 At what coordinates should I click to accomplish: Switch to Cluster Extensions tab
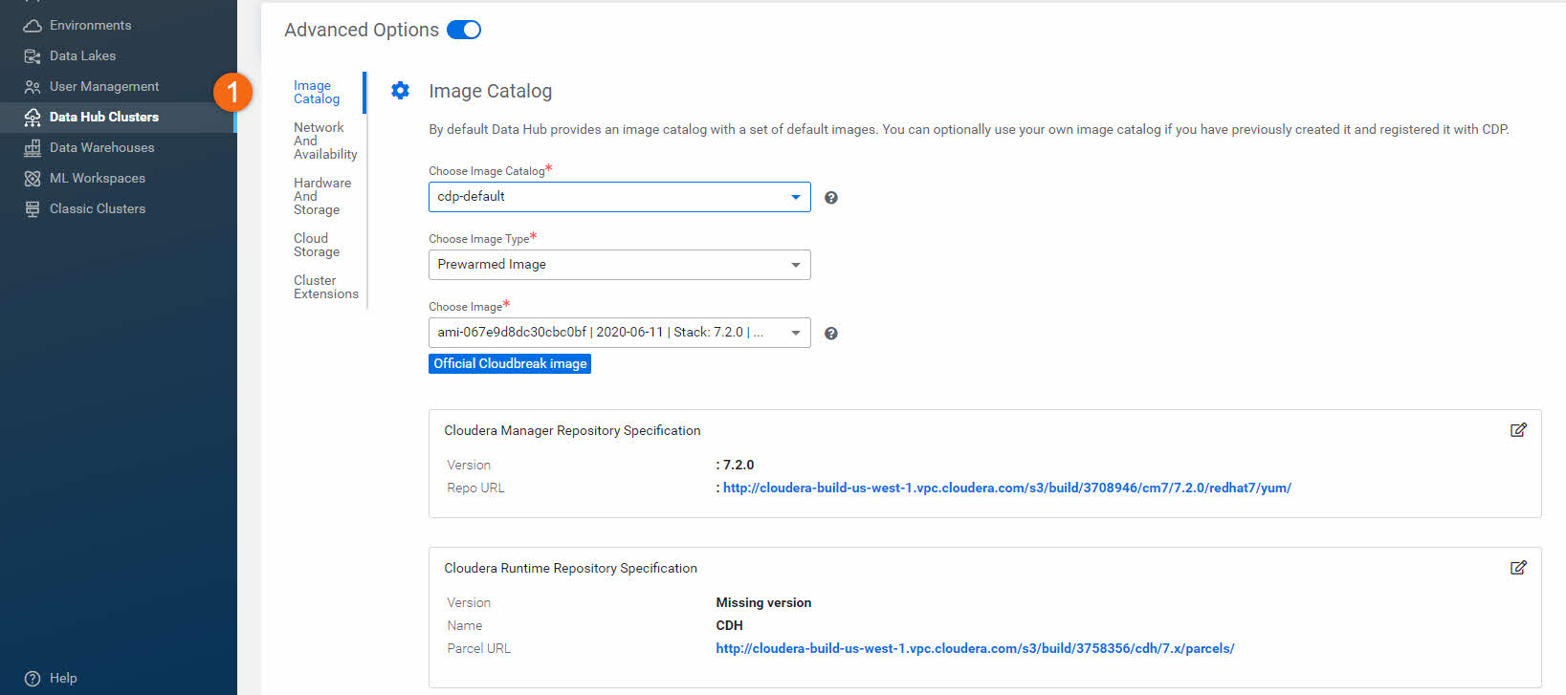[x=326, y=288]
